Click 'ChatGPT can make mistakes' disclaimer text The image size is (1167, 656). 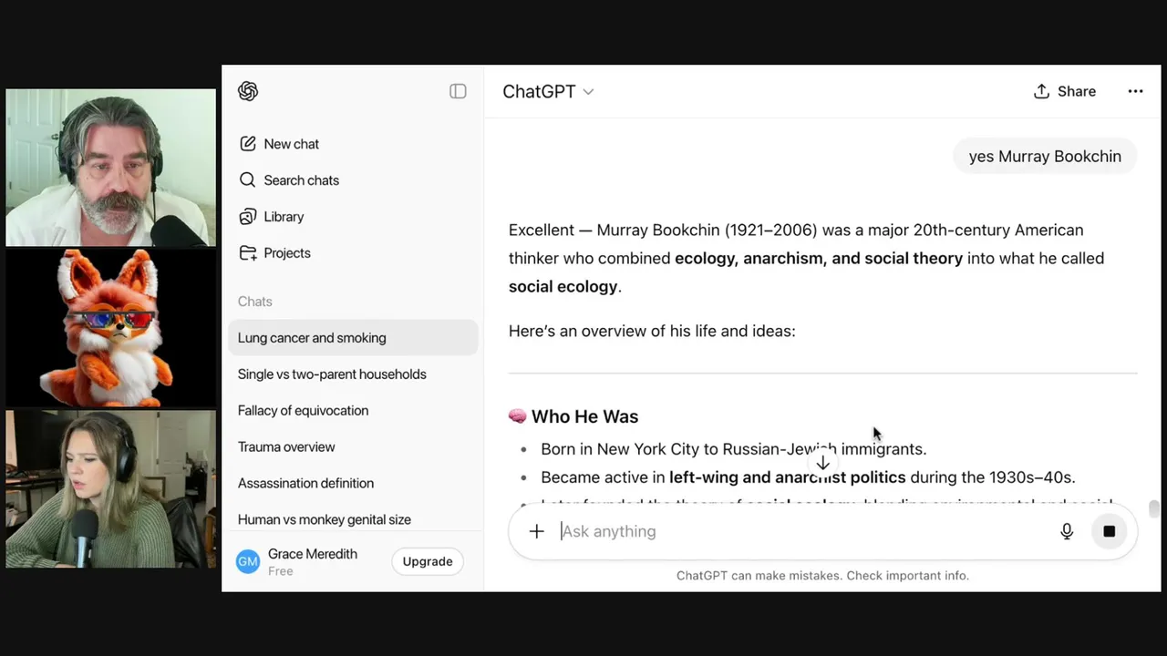coord(822,576)
